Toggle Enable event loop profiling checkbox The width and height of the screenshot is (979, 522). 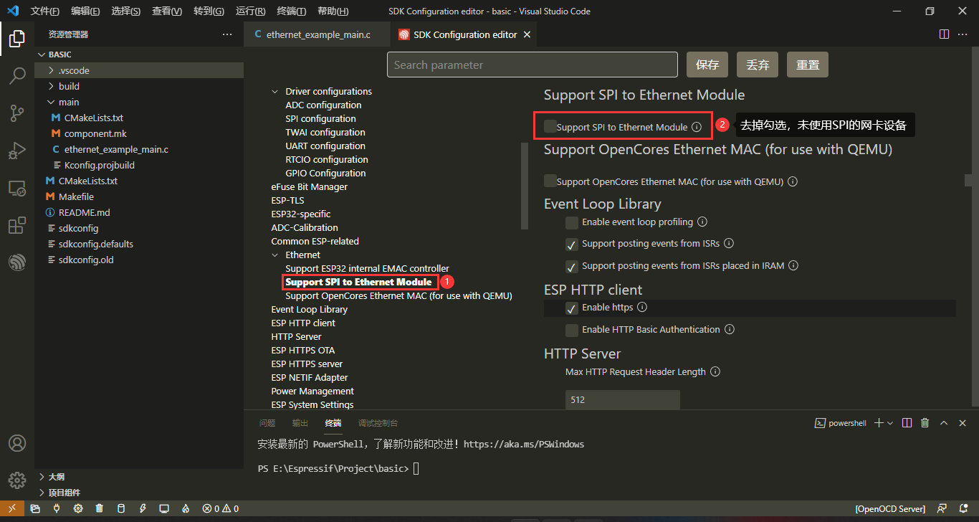pos(572,222)
